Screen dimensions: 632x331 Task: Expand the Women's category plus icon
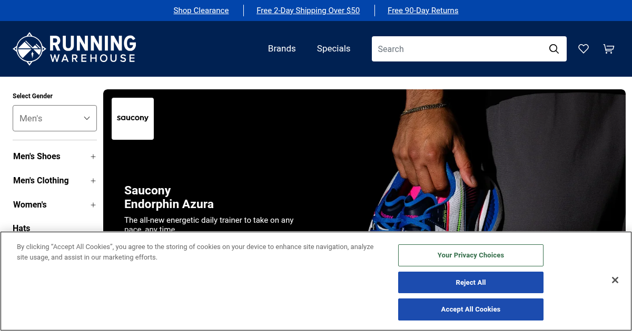93,205
